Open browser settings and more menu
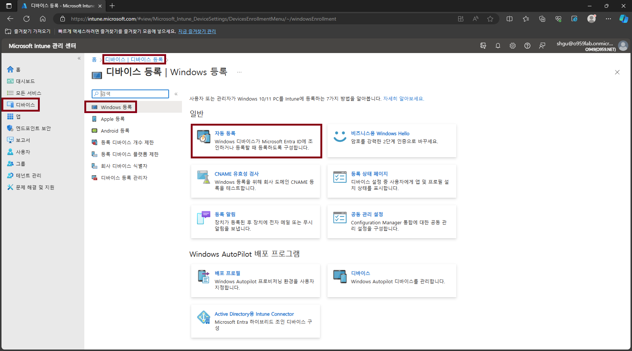The image size is (632, 351). (608, 19)
